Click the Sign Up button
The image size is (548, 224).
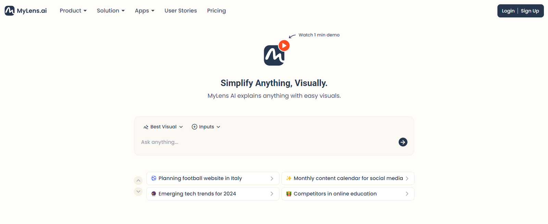[530, 11]
